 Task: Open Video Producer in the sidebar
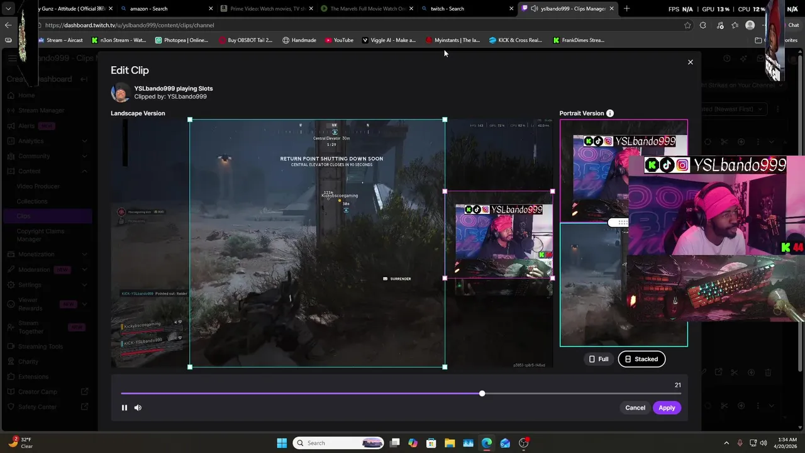(x=38, y=186)
